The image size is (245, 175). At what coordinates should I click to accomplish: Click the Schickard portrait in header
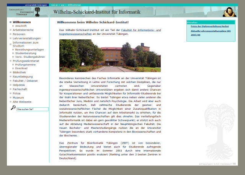pos(229,12)
